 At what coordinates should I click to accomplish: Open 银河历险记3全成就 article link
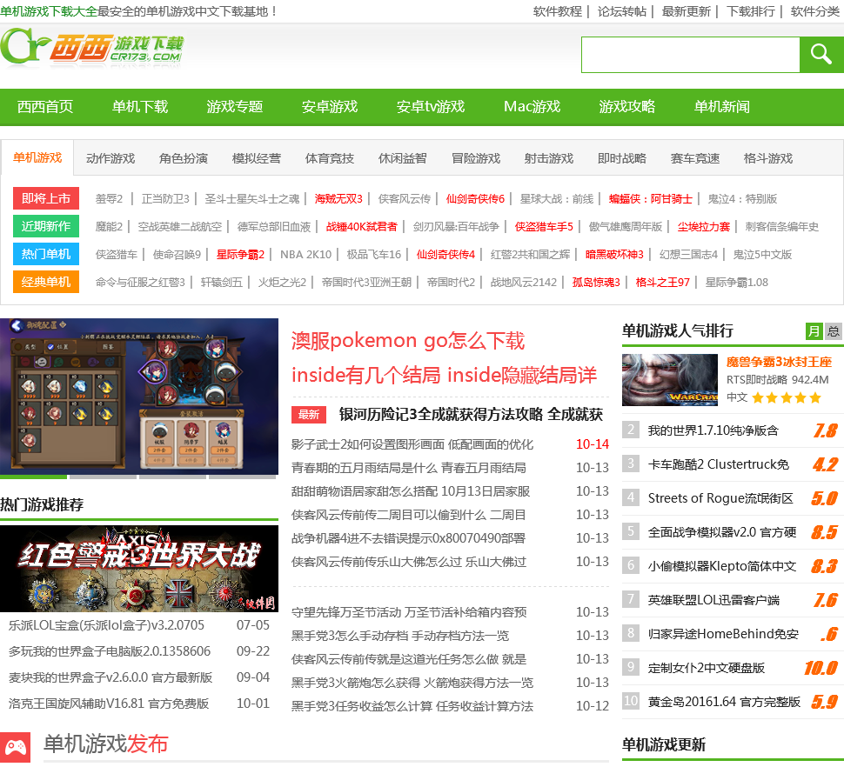pos(471,414)
